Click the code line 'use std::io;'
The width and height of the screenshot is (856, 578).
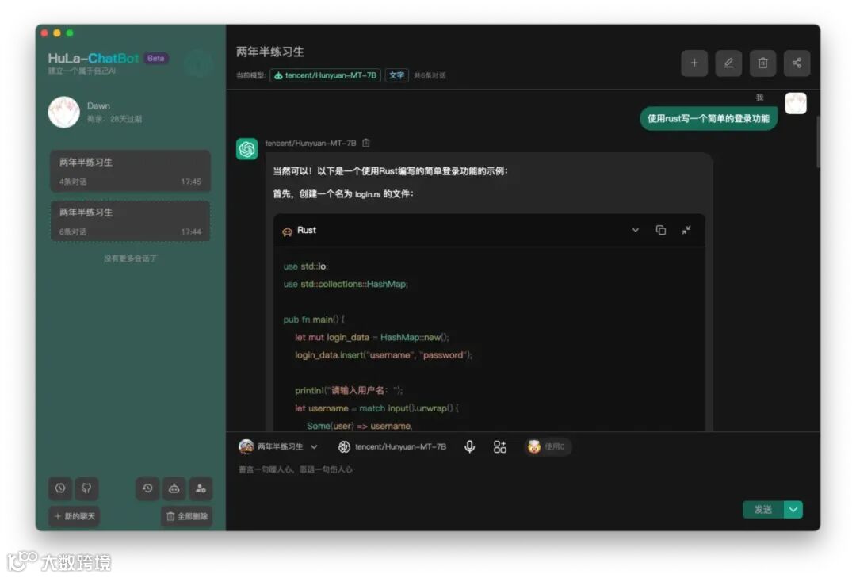306,266
